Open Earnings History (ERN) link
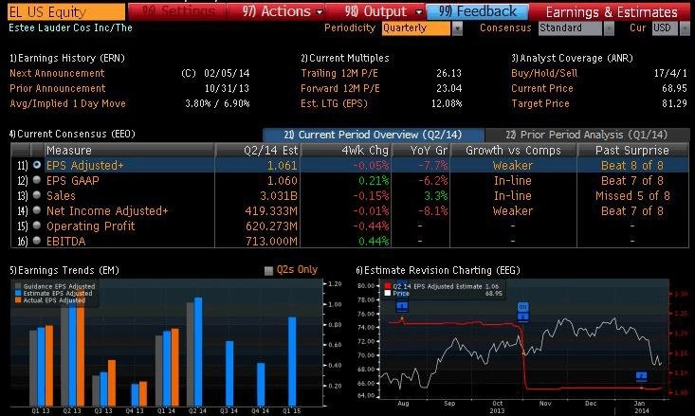Viewport: 695px width, 416px height. pyautogui.click(x=67, y=58)
